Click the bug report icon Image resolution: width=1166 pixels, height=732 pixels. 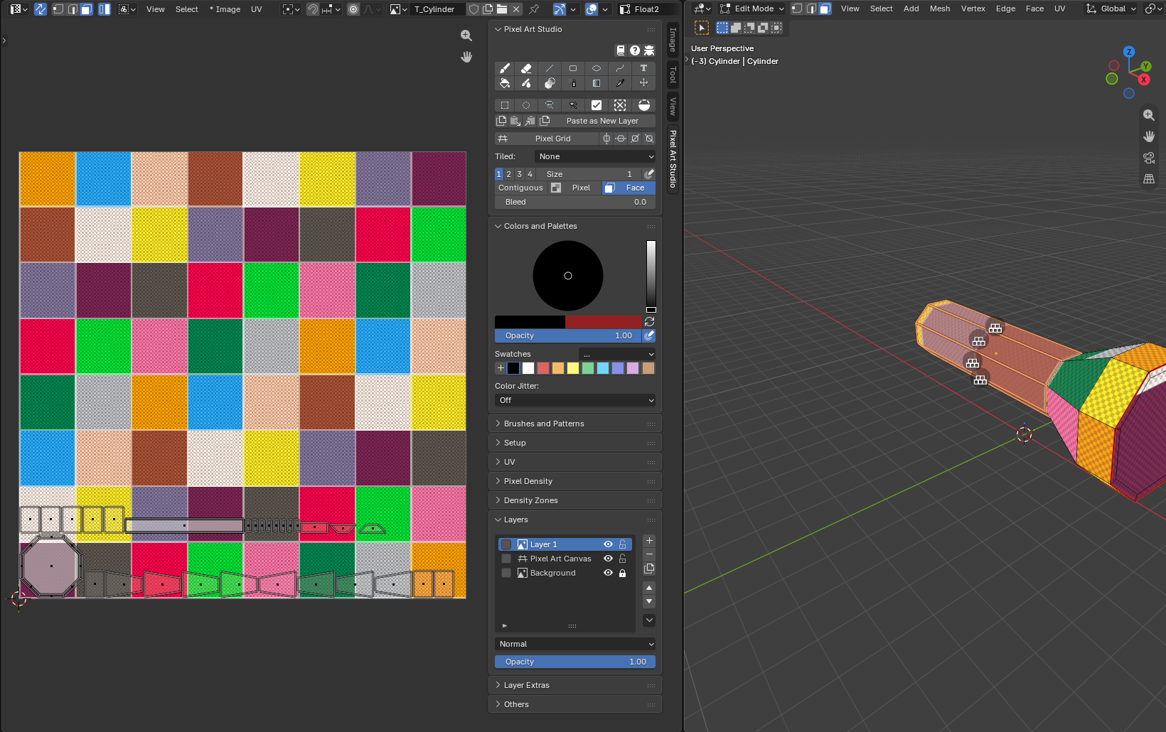click(x=649, y=50)
